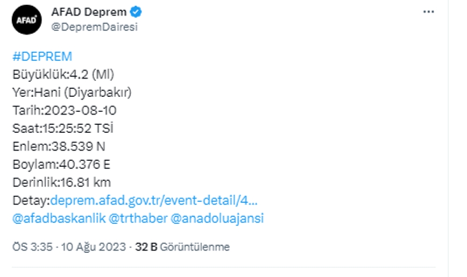Image resolution: width=467 pixels, height=277 pixels.
Task: Click the Saat:15:25:52 TSİ text line
Action: pos(63,128)
